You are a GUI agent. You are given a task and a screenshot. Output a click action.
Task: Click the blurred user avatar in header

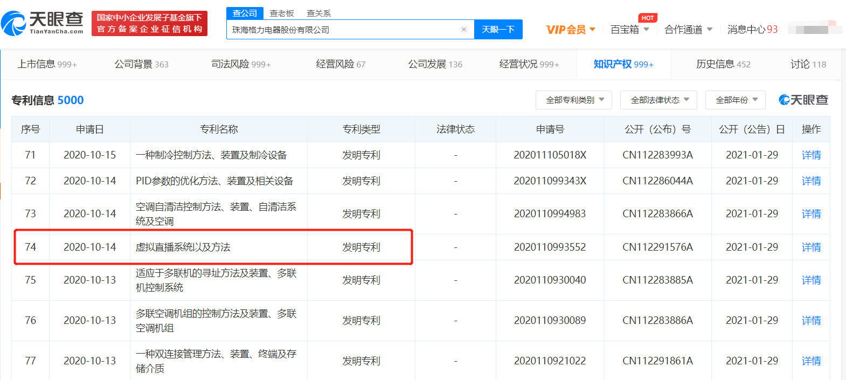(x=814, y=29)
